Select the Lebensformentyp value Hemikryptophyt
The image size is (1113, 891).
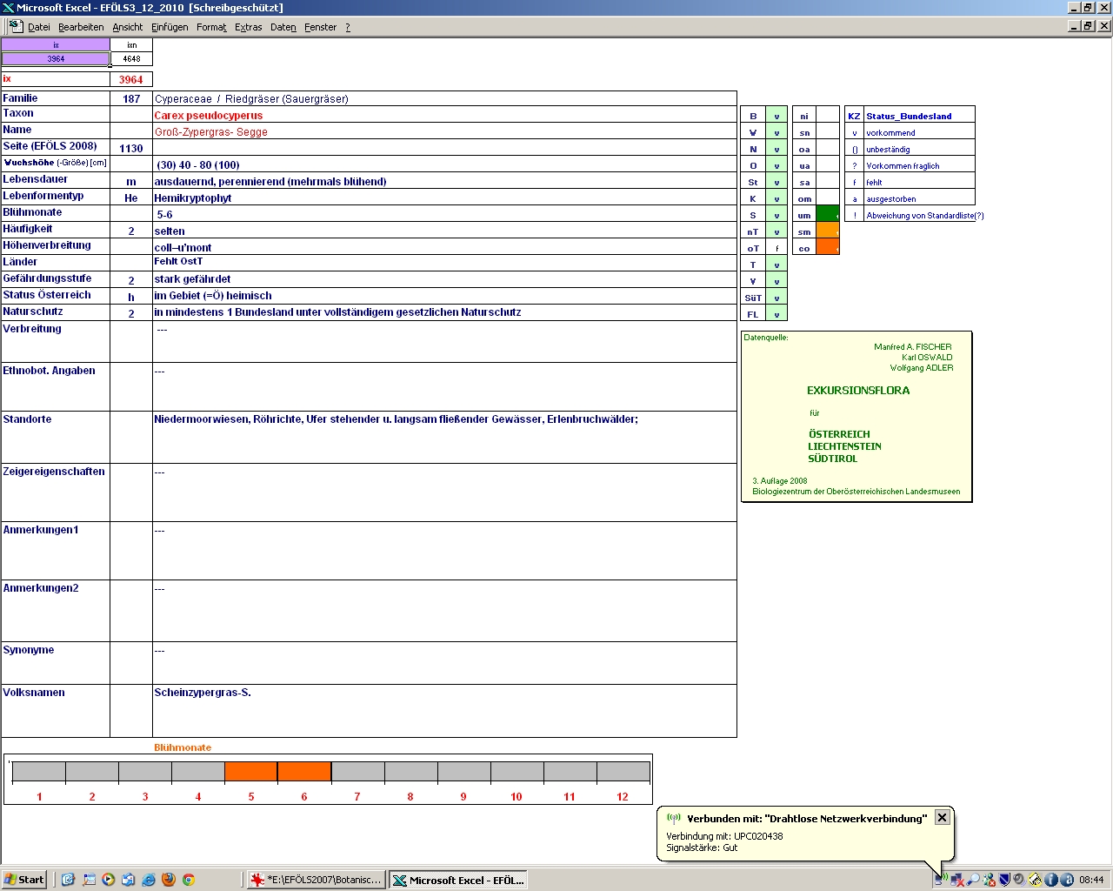tap(193, 198)
